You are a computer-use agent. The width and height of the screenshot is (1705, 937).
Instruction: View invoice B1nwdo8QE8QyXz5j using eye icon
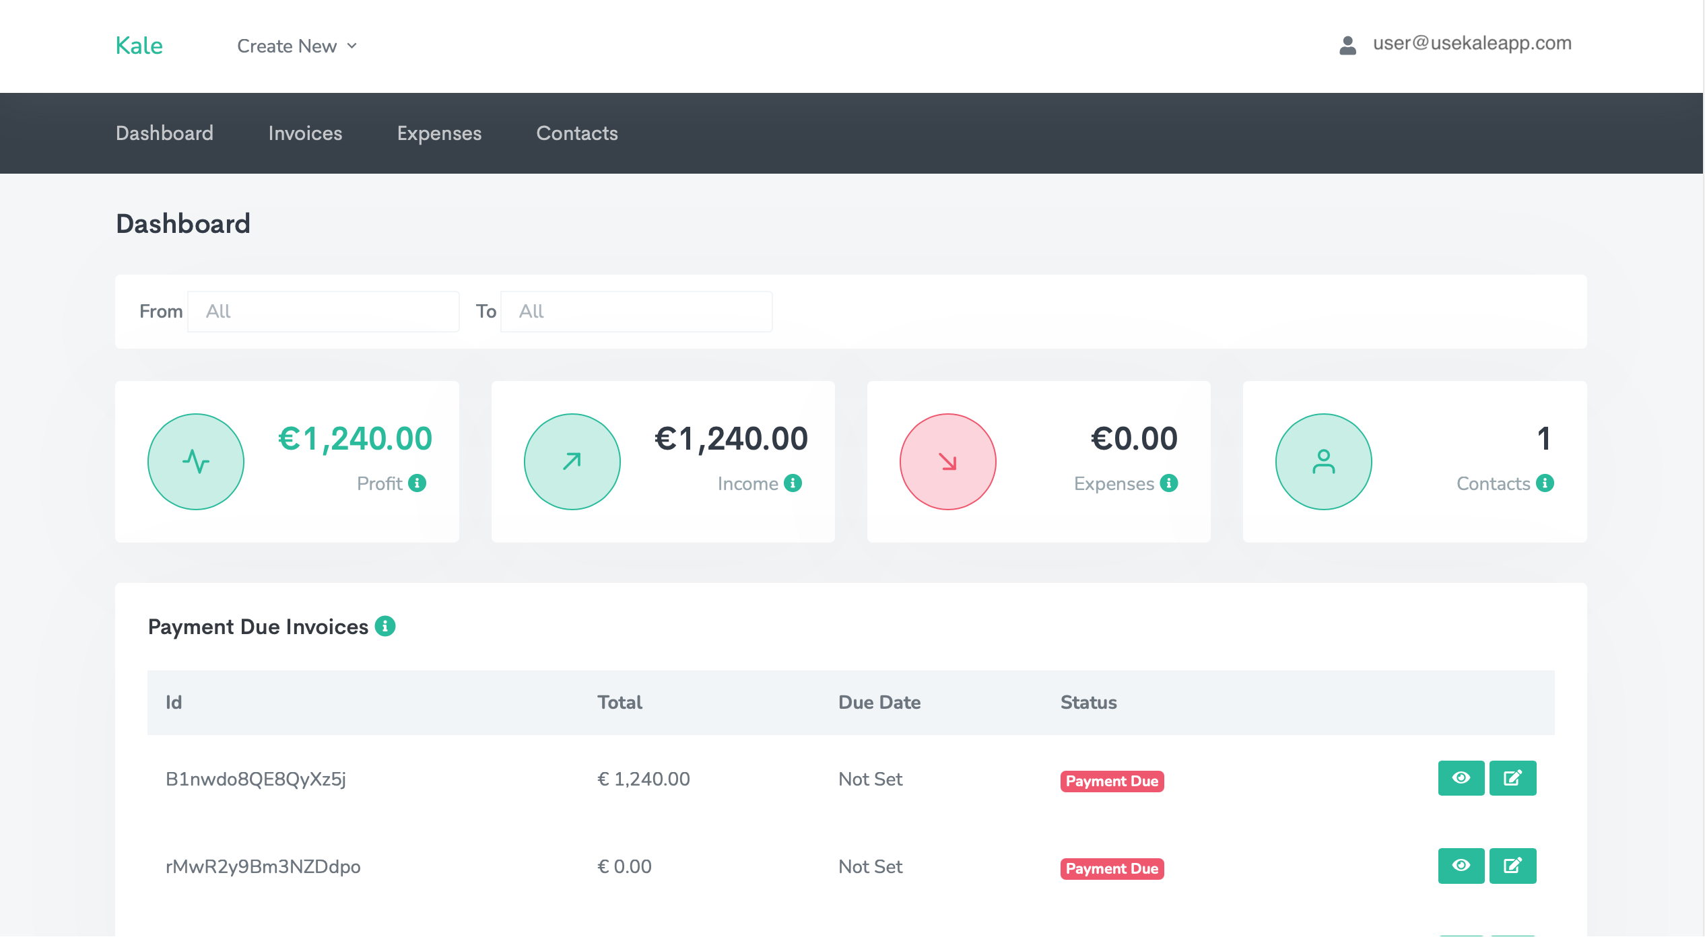(x=1461, y=778)
